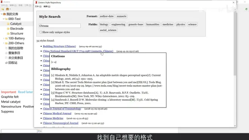Select the Structure collection

click(17, 33)
